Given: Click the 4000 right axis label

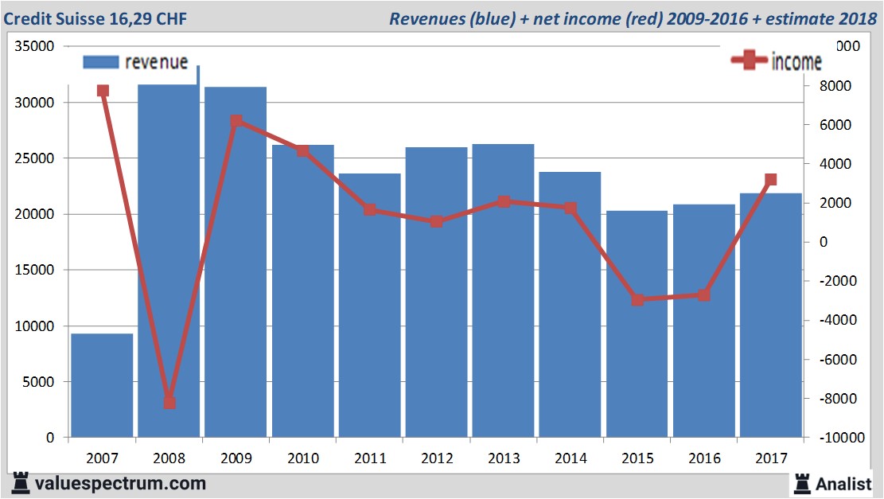Looking at the screenshot, I should (x=835, y=164).
